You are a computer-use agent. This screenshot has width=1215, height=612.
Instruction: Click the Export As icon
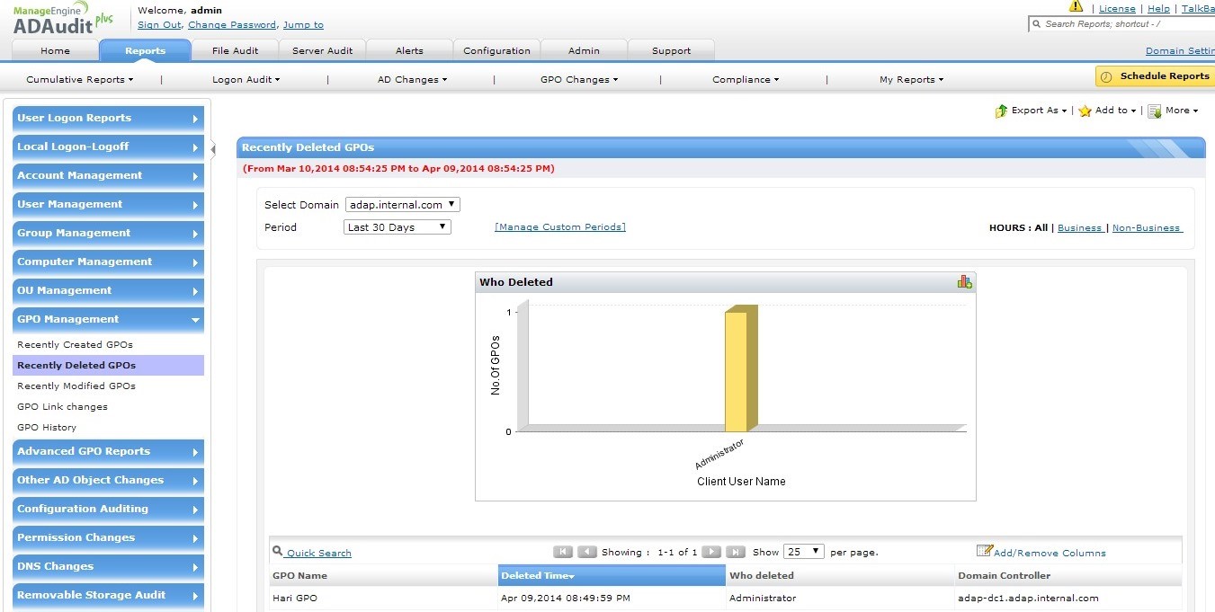point(1002,111)
